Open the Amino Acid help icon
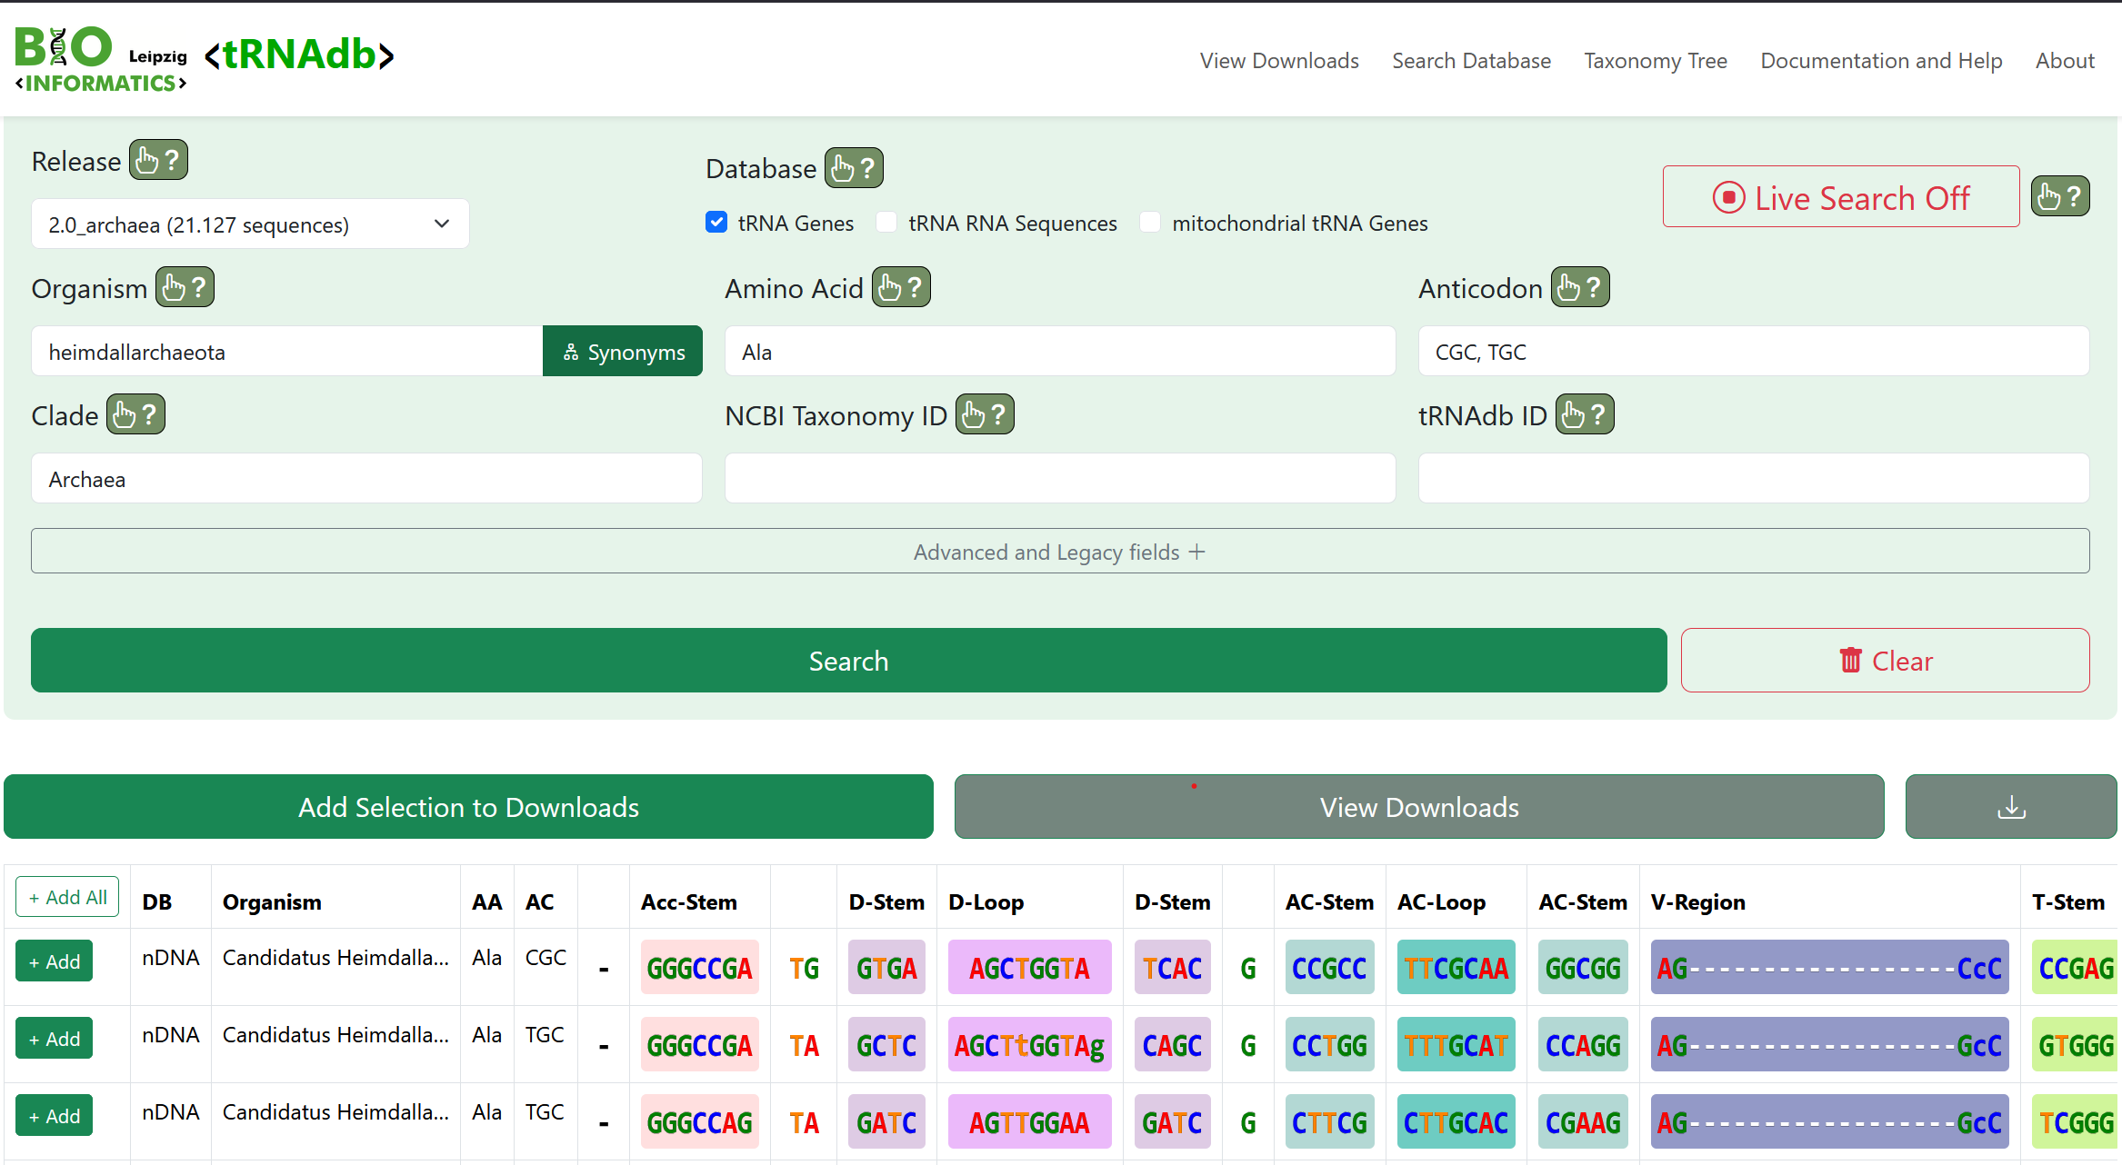The height and width of the screenshot is (1165, 2122). pyautogui.click(x=901, y=288)
